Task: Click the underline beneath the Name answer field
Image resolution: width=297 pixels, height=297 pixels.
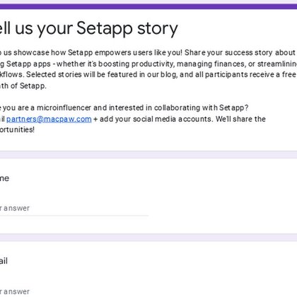Action: click(x=74, y=216)
